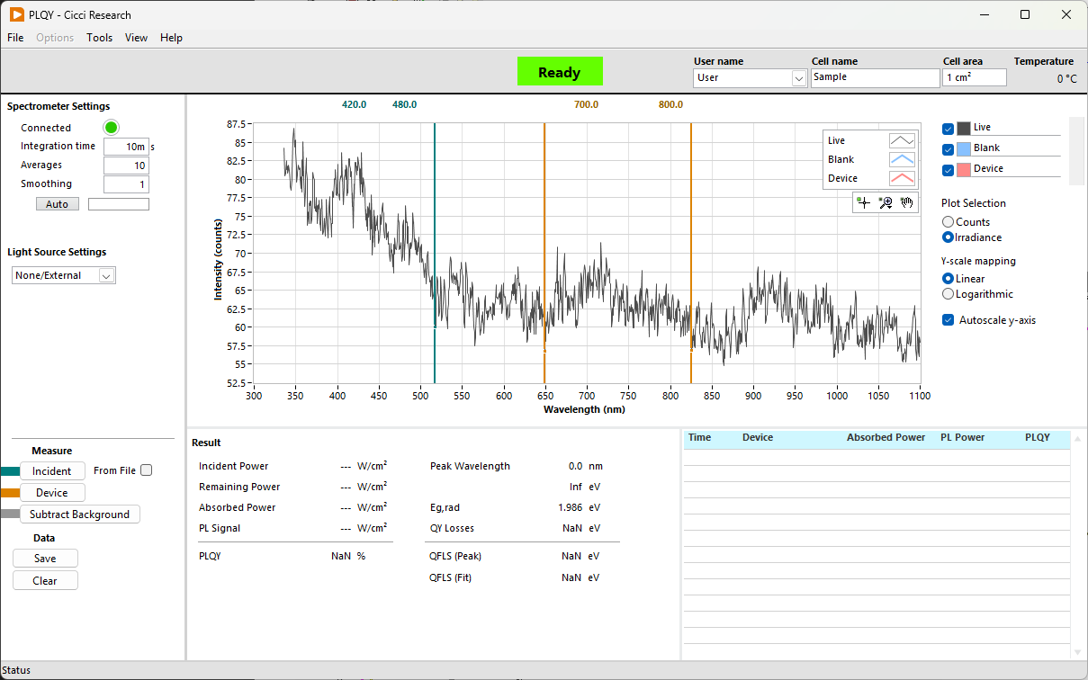Click the Live plot line style icon
This screenshot has width=1088, height=680.
pos(901,140)
